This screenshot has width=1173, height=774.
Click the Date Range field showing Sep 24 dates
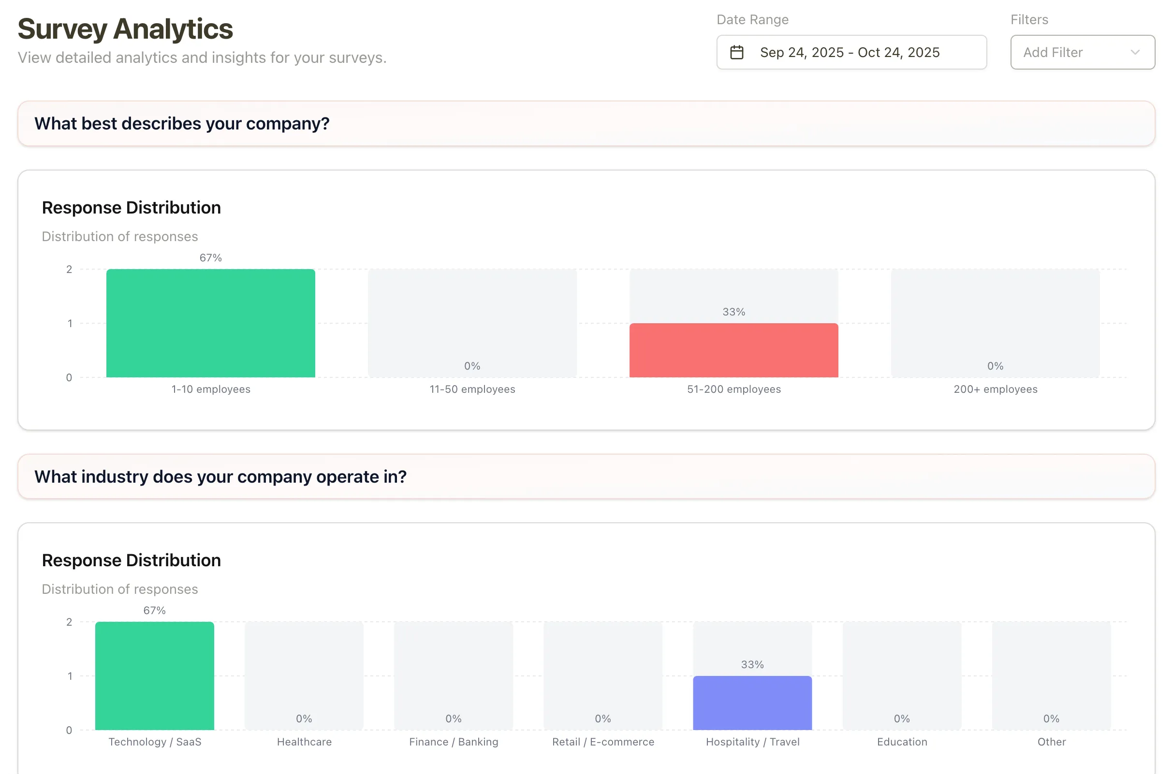850,52
